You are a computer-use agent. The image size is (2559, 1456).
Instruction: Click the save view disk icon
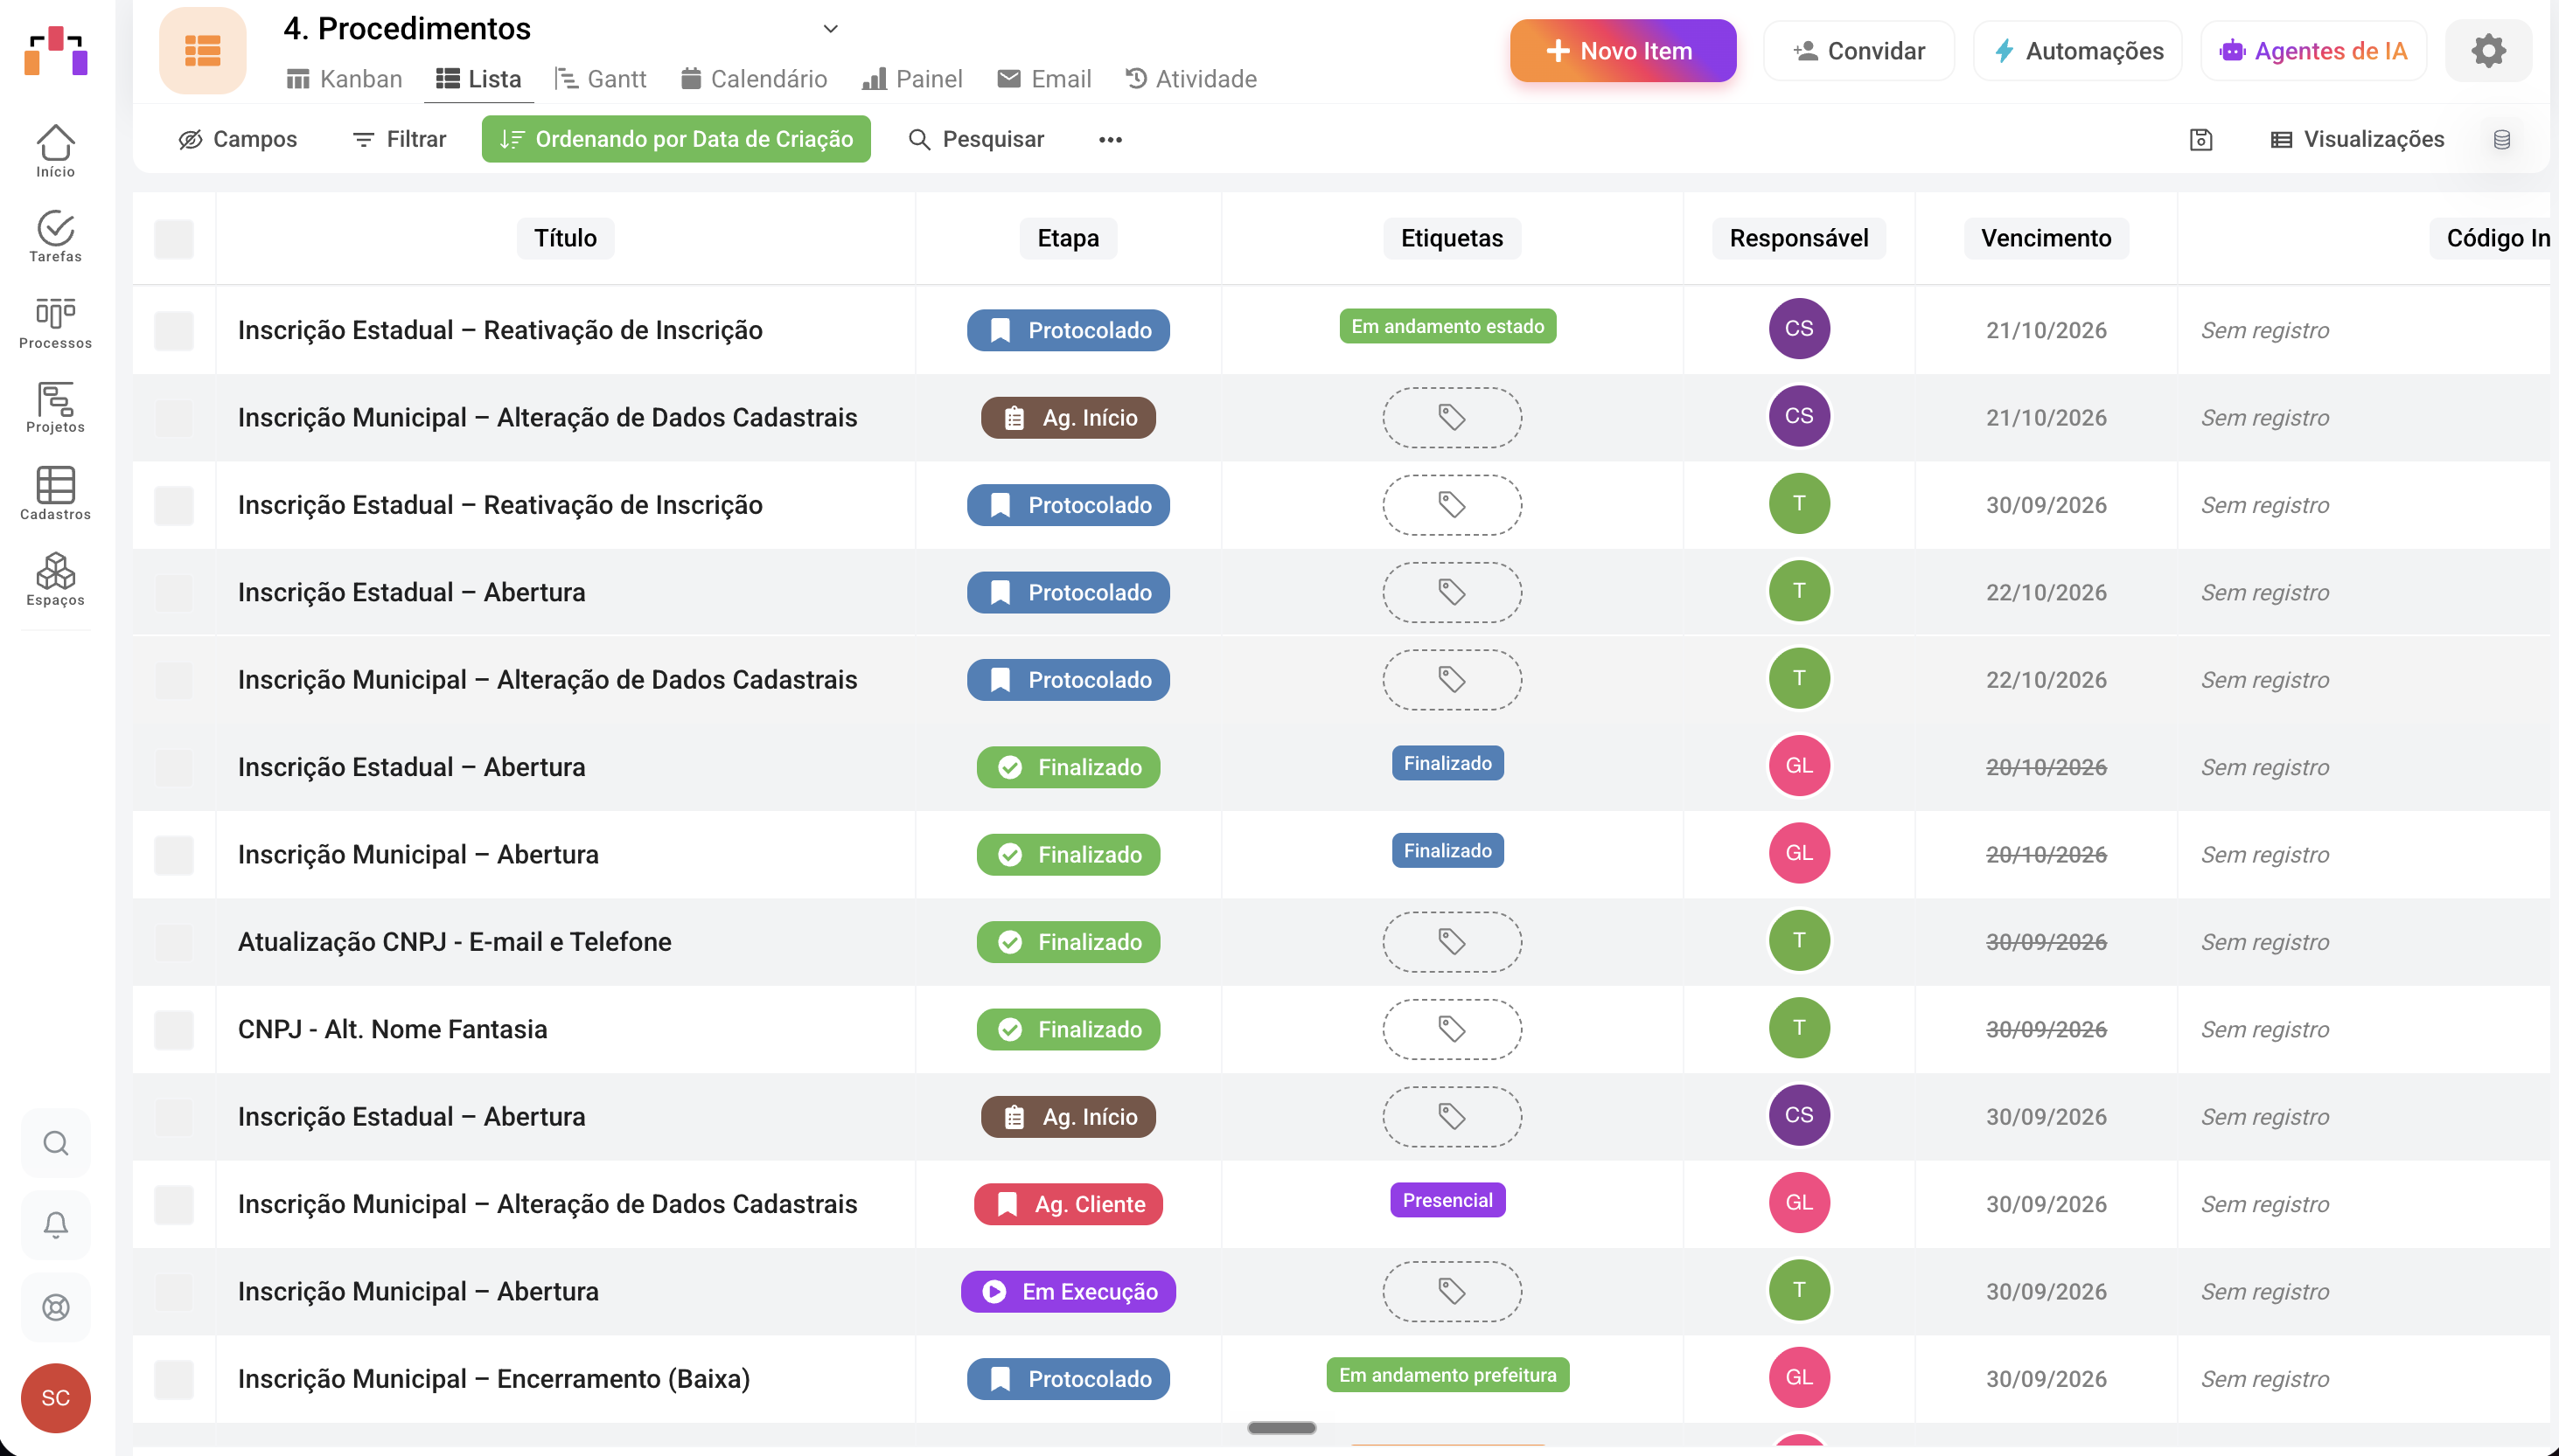click(x=2200, y=139)
